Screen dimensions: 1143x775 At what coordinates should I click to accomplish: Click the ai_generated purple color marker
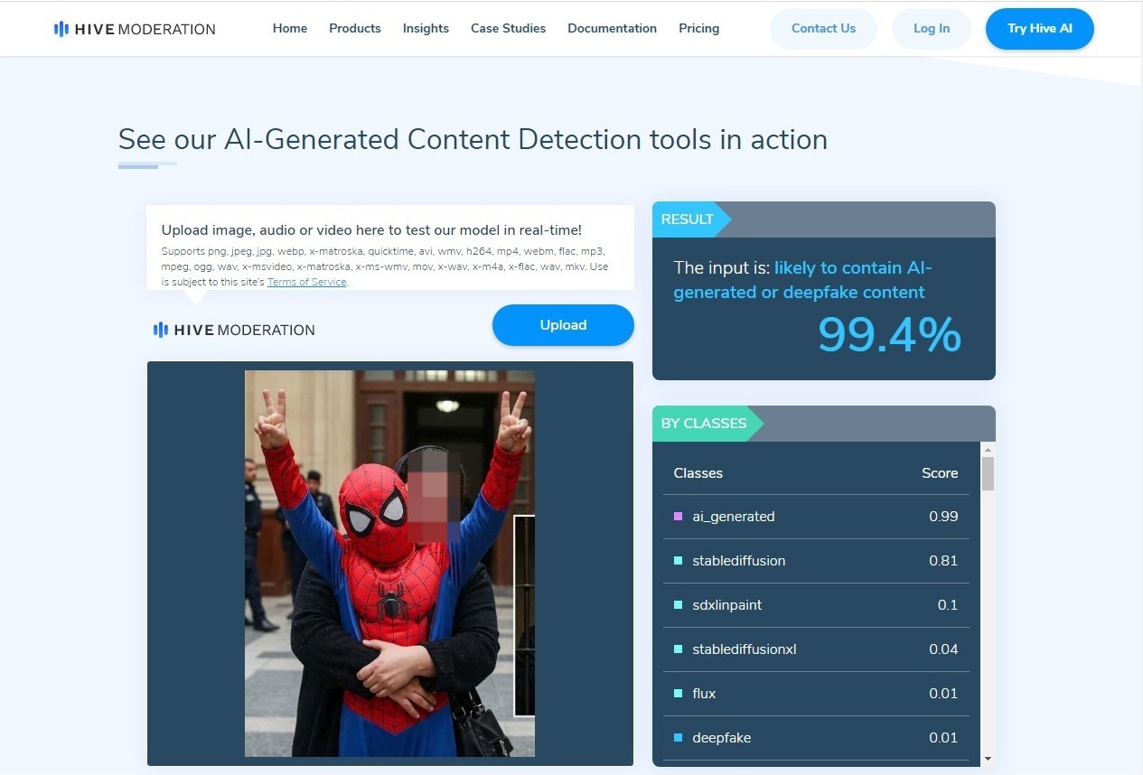pyautogui.click(x=679, y=517)
